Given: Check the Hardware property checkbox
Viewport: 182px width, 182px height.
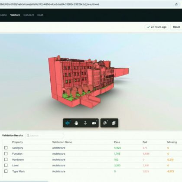Looking at the screenshot, I should coord(6,159).
